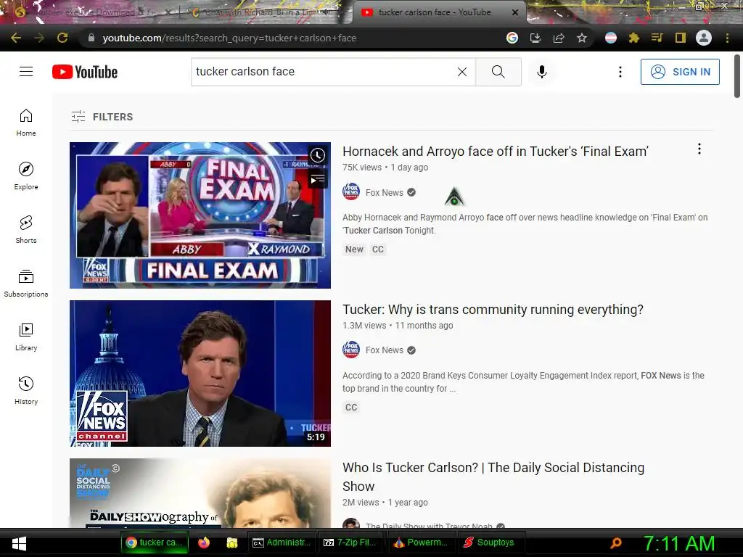The width and height of the screenshot is (743, 557).
Task: Open media controls icon in browser toolbar
Action: click(657, 38)
